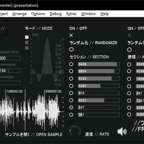144x144 pixels.
Task: Open the Debug menu
Action: click(56, 14)
